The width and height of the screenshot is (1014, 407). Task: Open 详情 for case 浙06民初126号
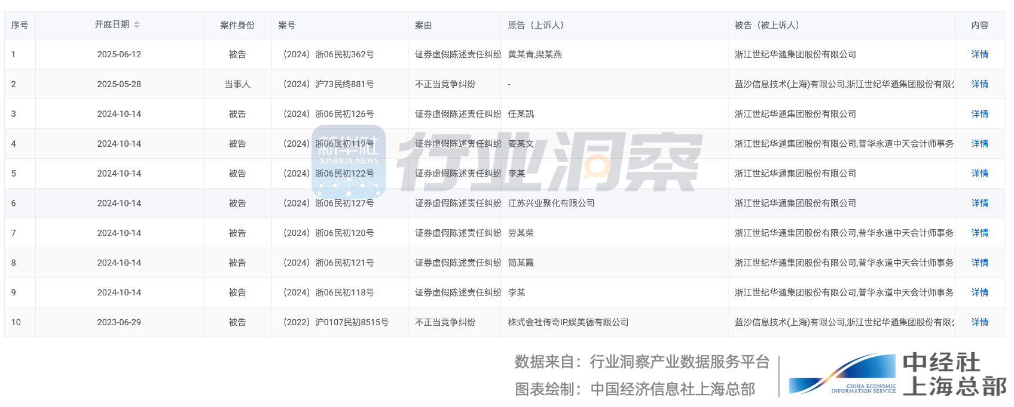979,114
